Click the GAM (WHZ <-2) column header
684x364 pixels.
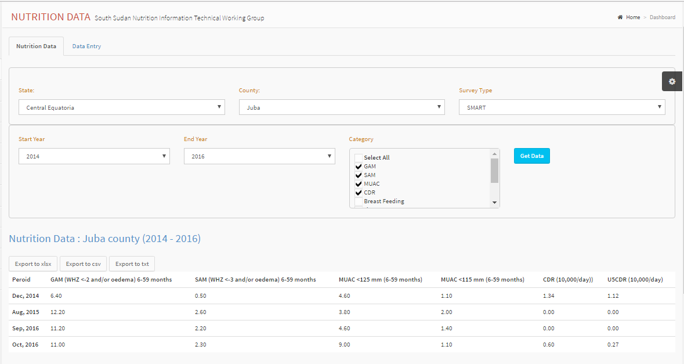(x=111, y=279)
